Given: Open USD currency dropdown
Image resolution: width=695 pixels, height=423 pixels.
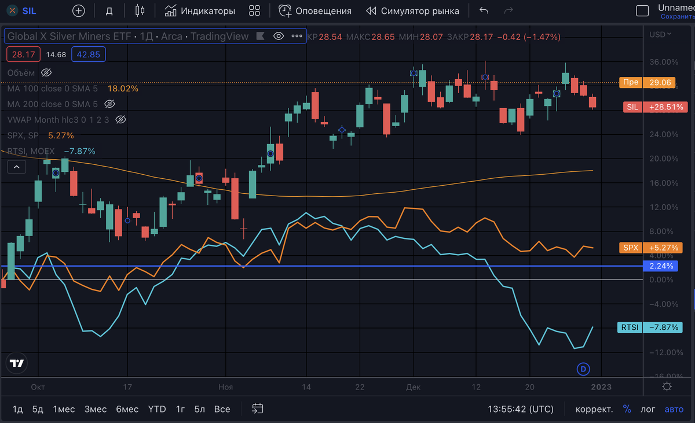Looking at the screenshot, I should tap(660, 34).
